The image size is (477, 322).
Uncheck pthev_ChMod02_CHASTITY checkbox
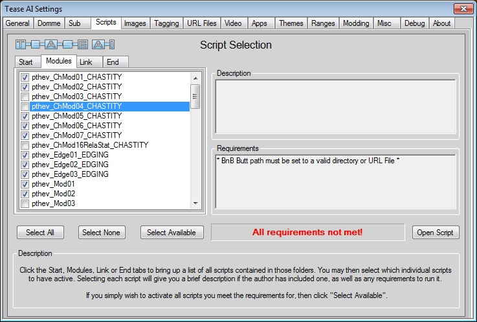[25, 87]
